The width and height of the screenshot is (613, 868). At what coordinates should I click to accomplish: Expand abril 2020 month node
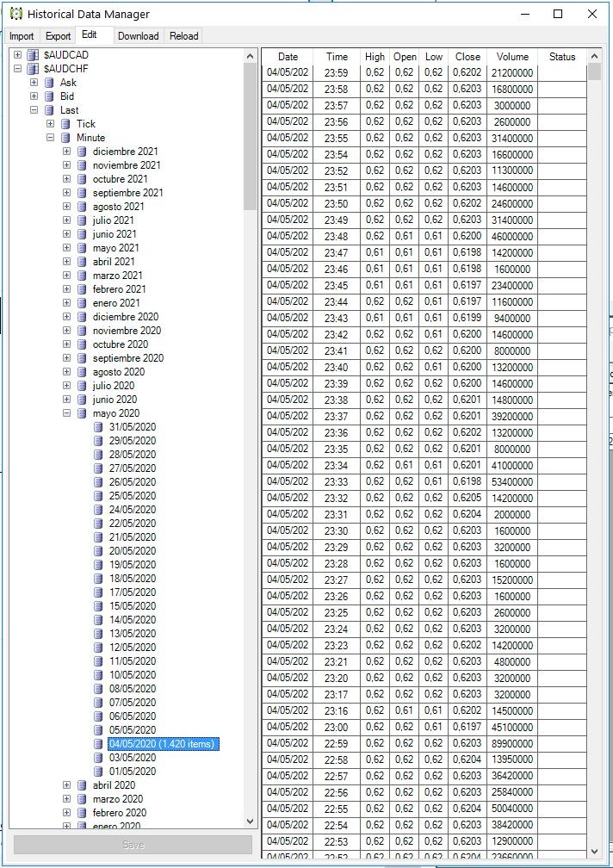click(66, 785)
